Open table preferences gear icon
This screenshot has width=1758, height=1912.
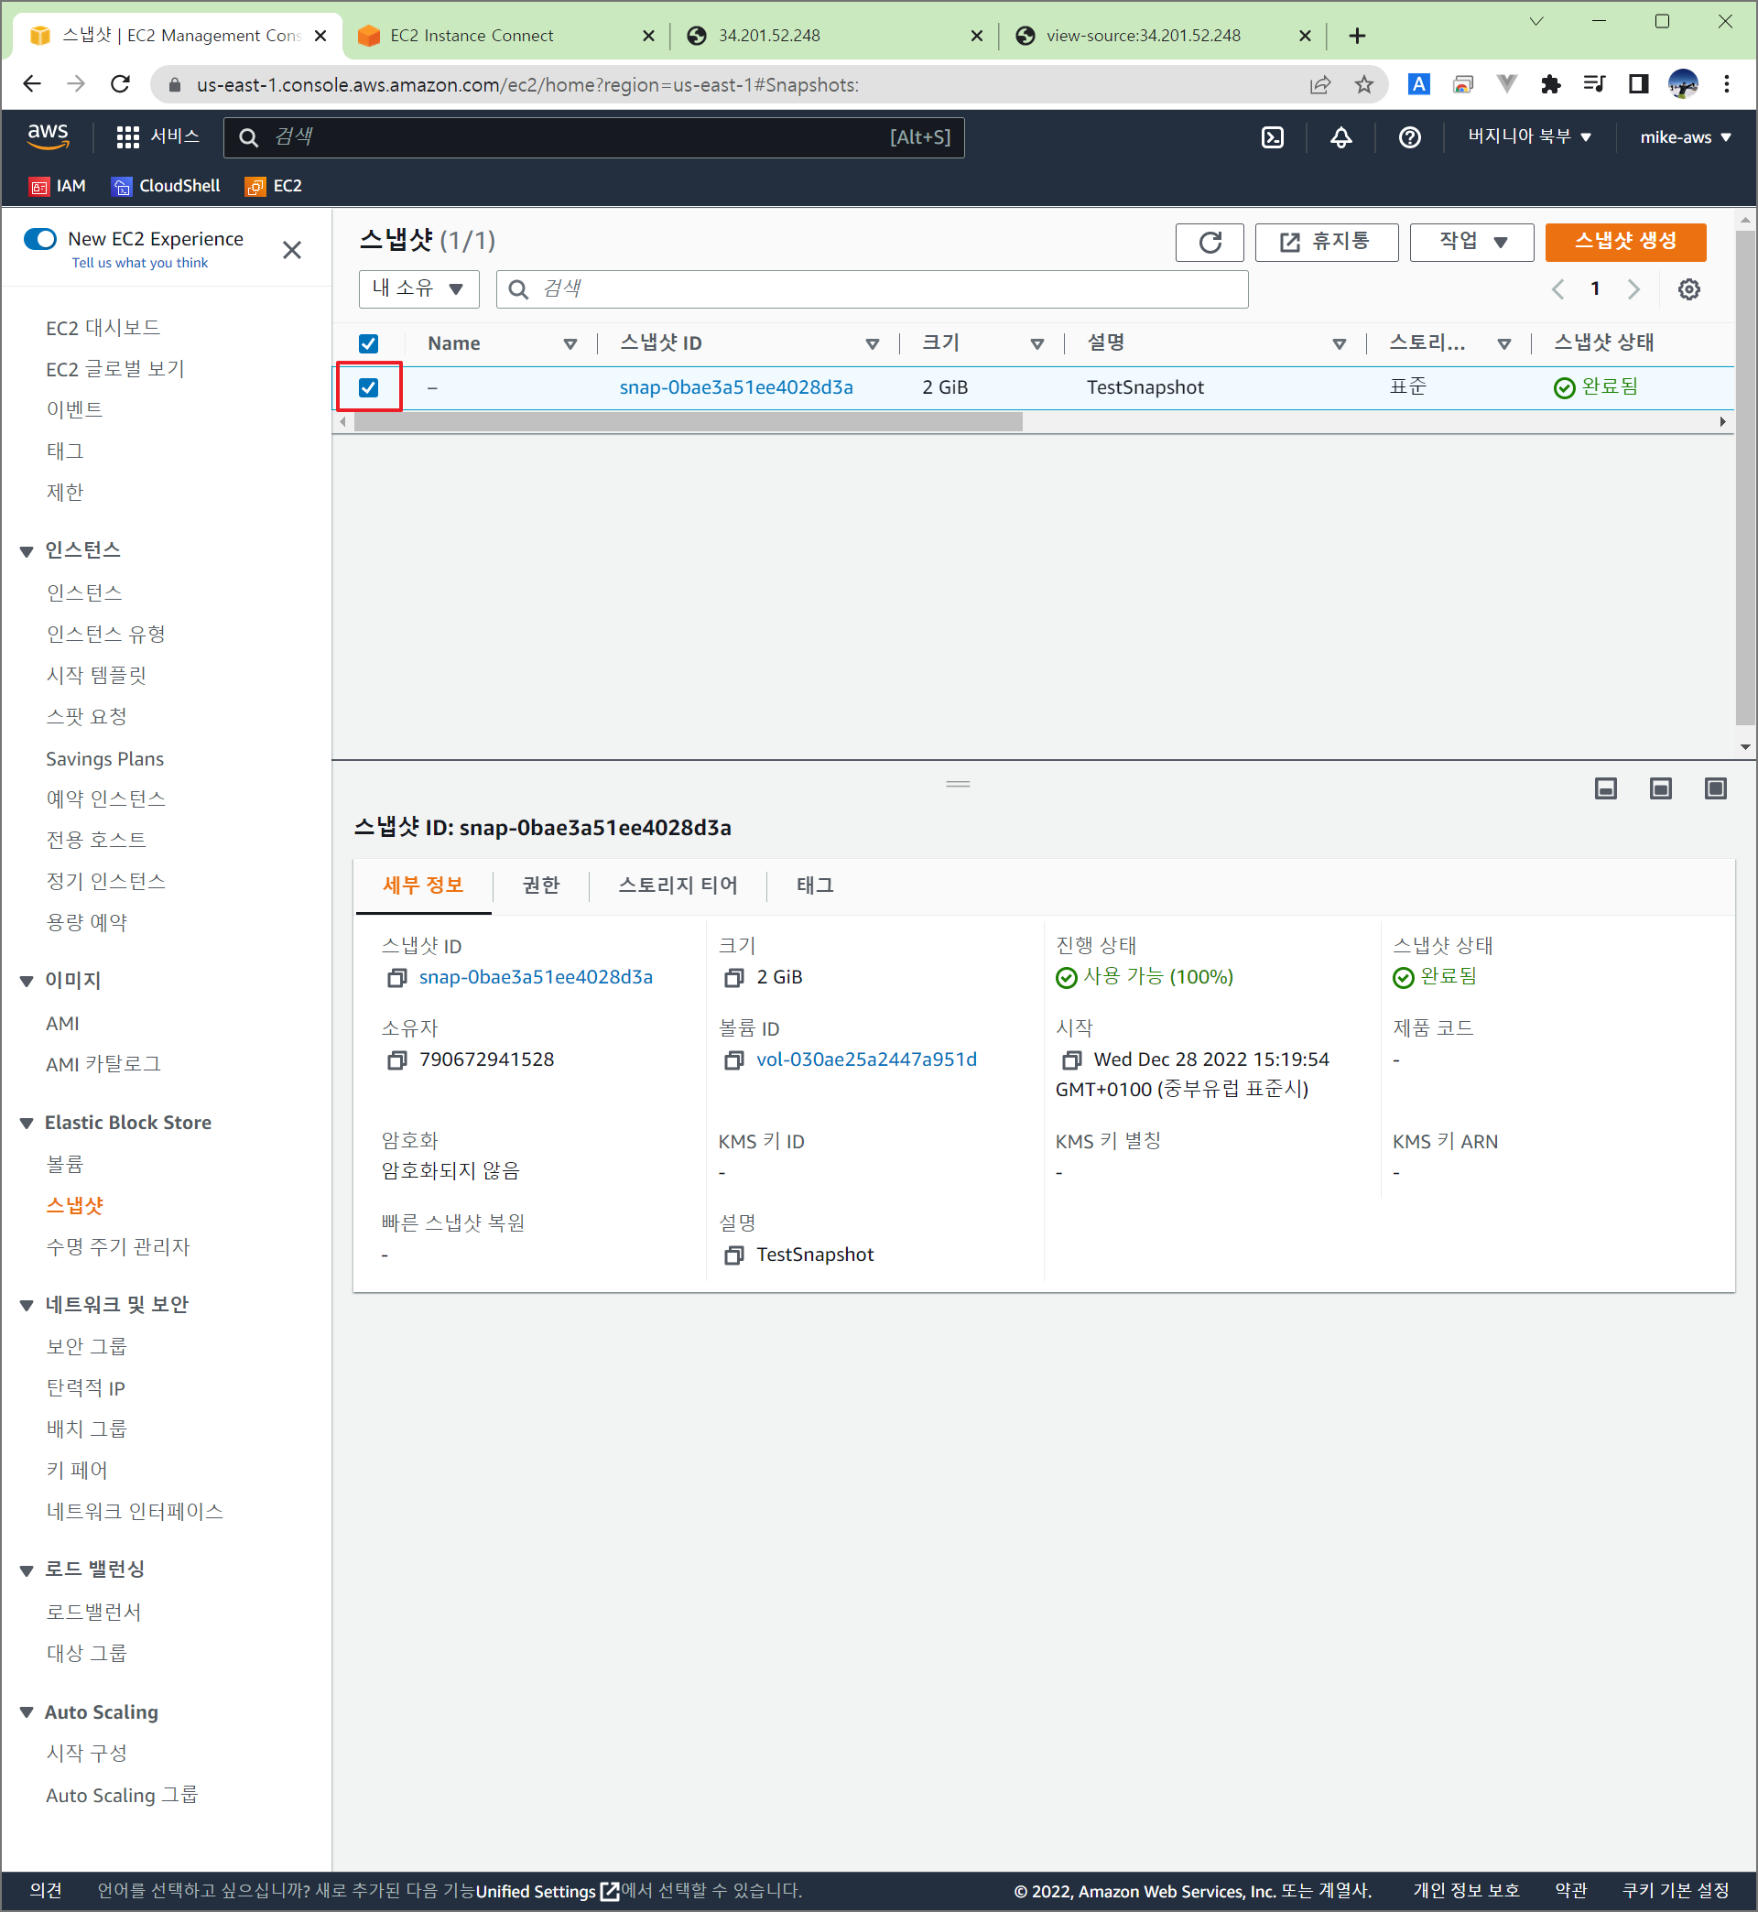(1688, 289)
